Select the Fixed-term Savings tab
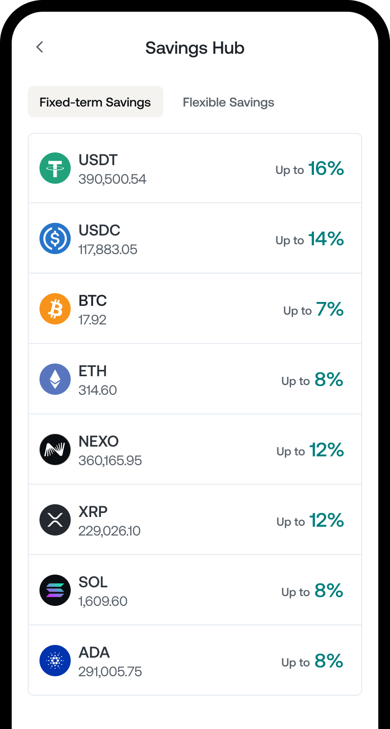This screenshot has height=729, width=390. click(x=95, y=102)
